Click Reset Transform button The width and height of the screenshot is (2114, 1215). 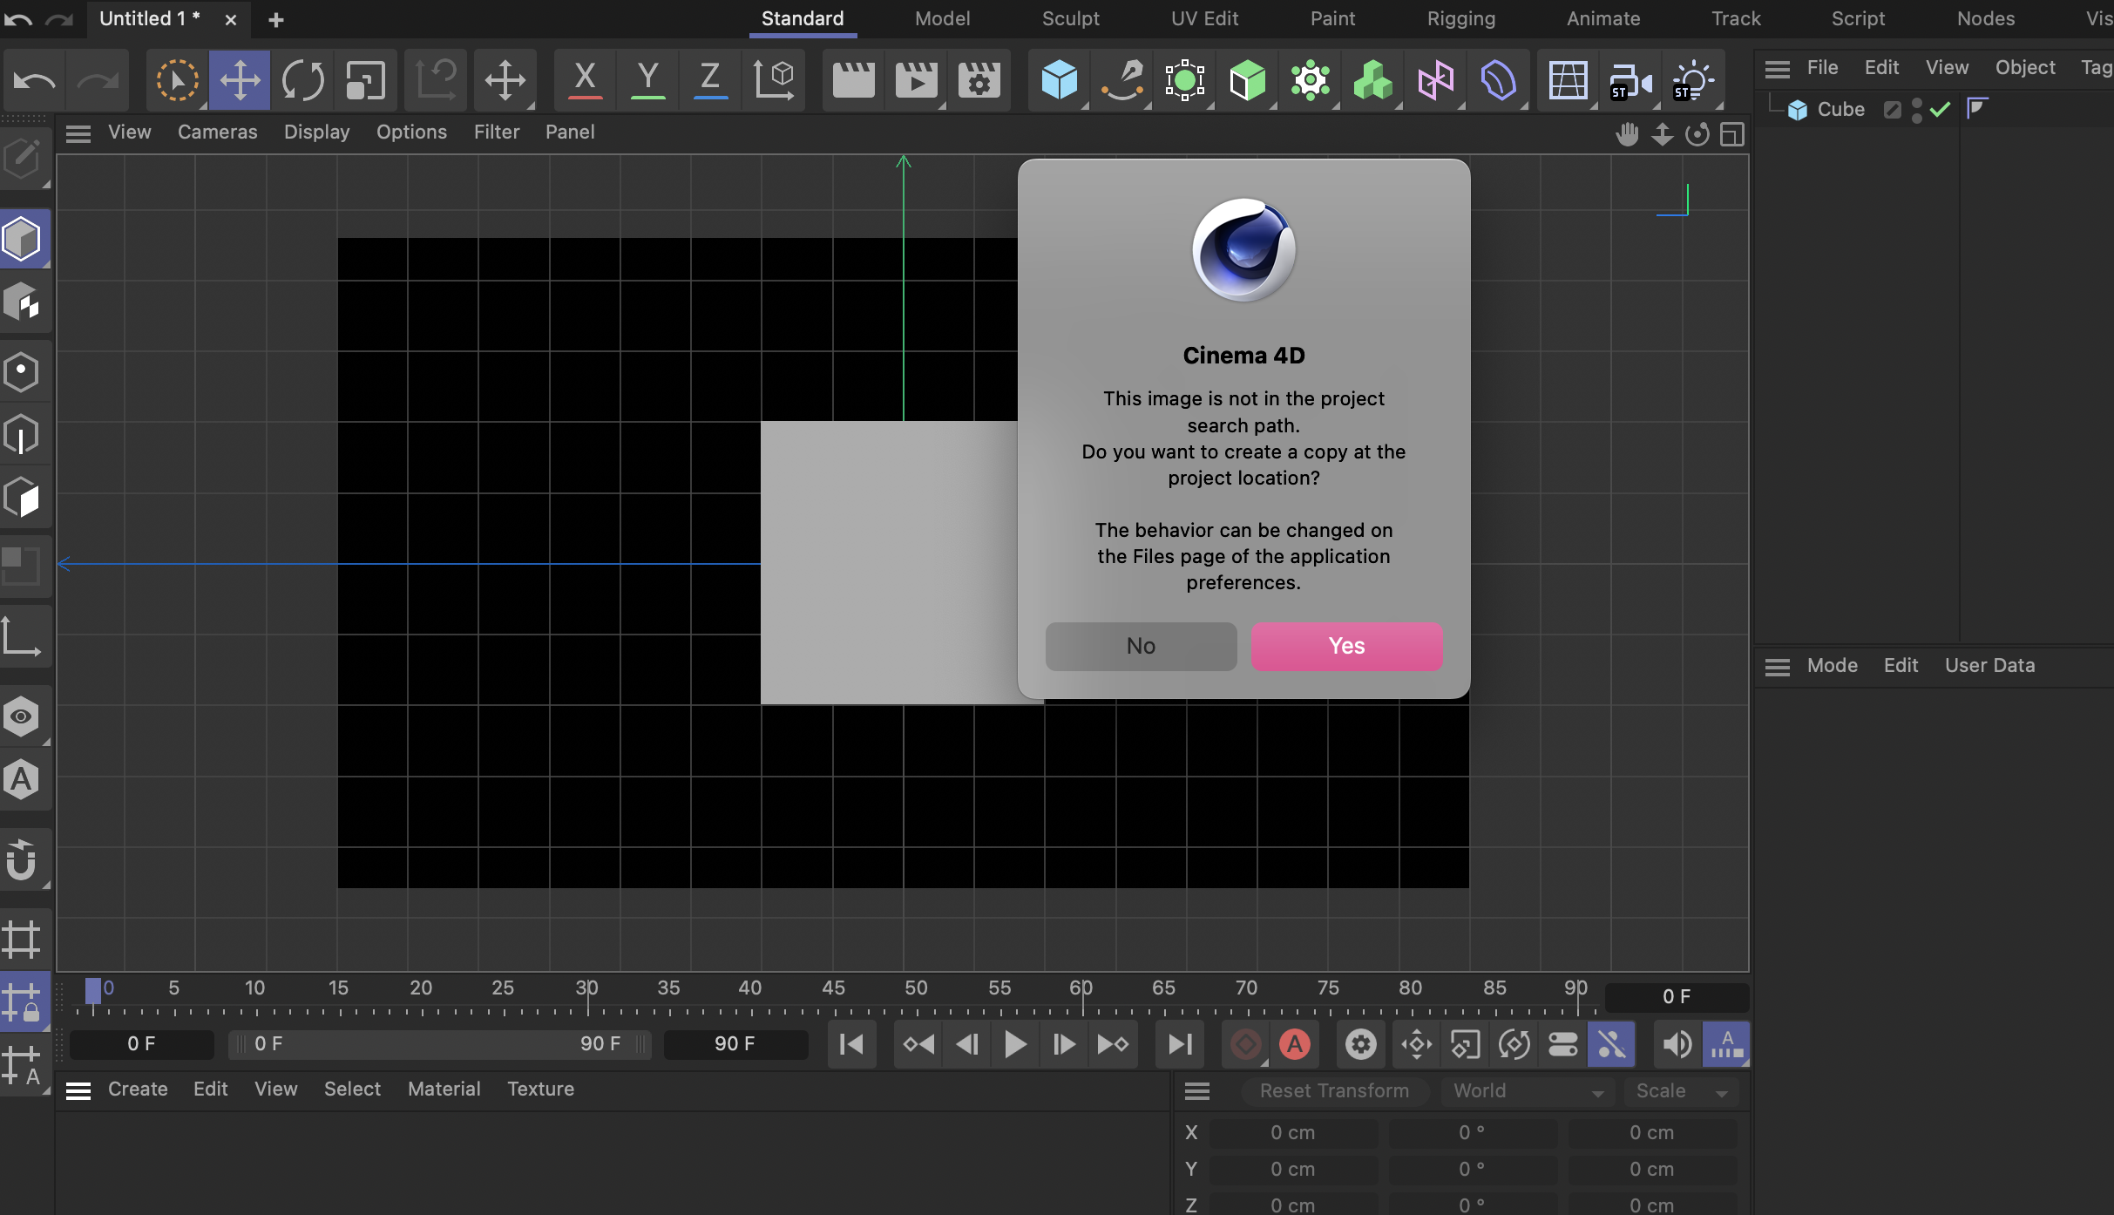(1334, 1091)
